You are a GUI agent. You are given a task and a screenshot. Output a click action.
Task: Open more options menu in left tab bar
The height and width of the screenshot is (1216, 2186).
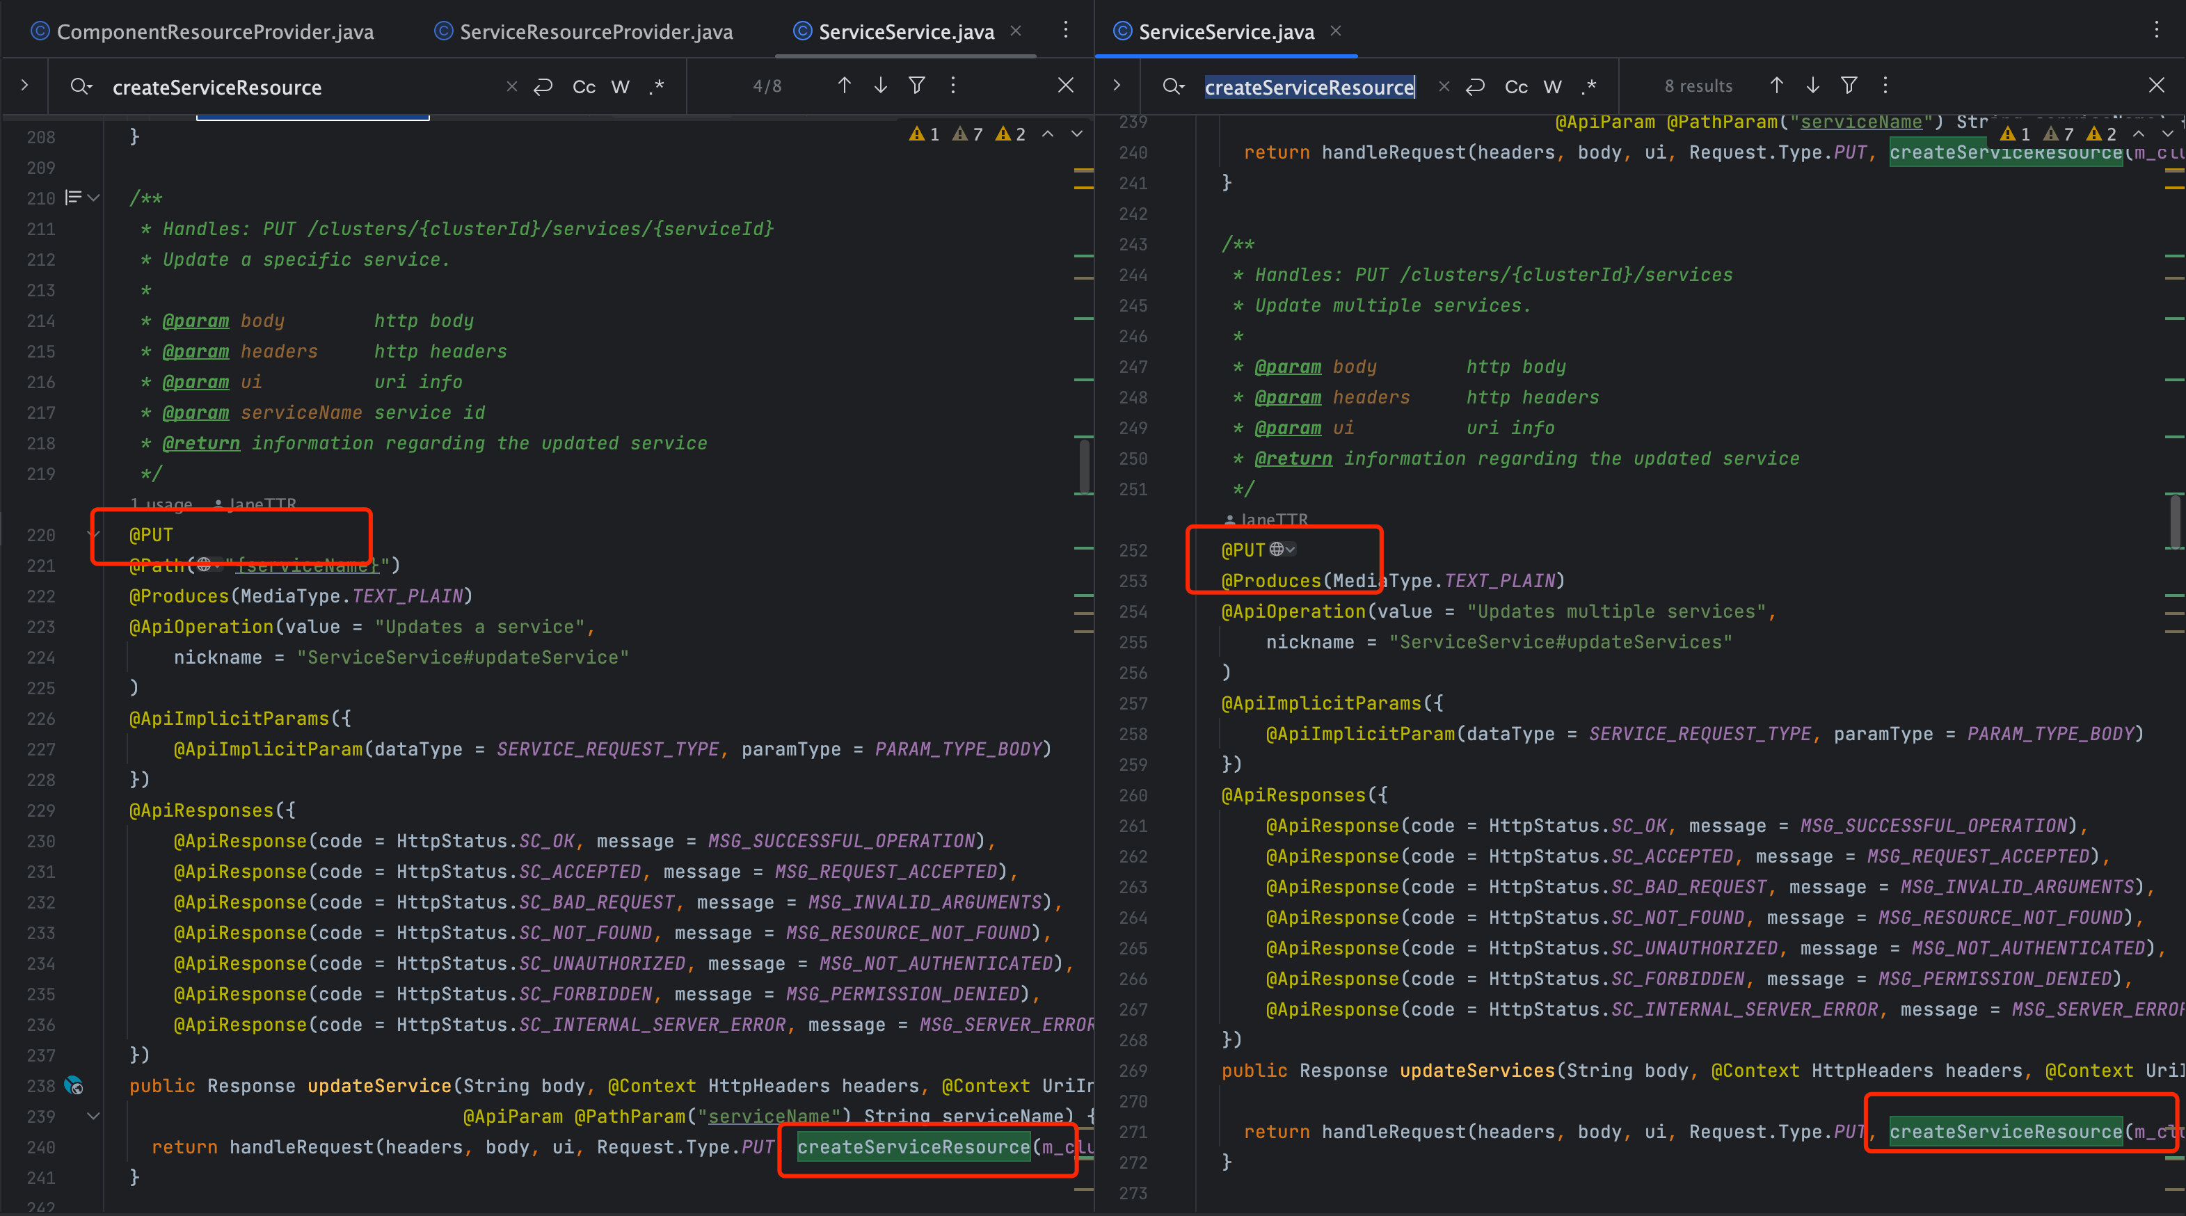[x=1066, y=31]
